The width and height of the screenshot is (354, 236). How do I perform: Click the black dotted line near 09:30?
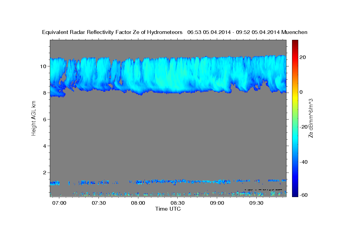coord(263,190)
